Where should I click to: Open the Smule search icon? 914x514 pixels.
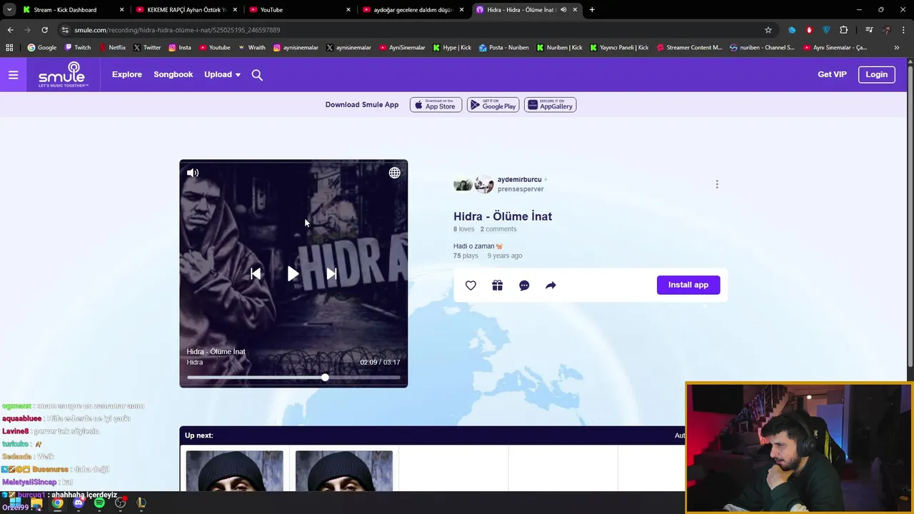pos(257,75)
